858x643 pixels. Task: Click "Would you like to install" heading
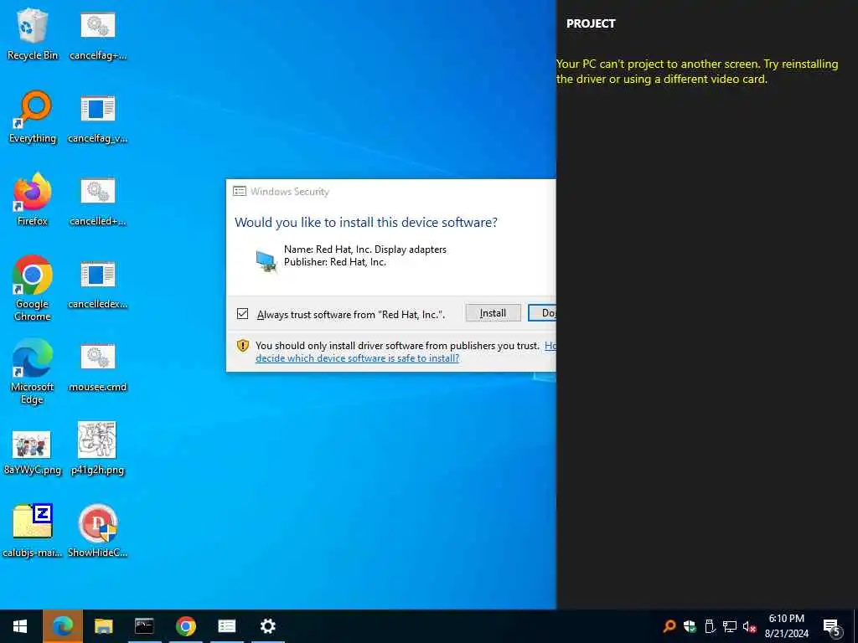click(x=366, y=223)
